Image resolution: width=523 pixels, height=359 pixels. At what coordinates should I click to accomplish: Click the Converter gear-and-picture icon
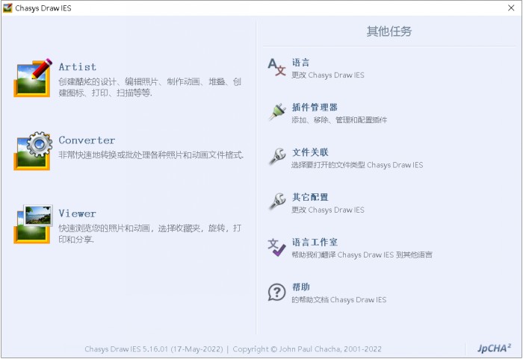click(x=32, y=151)
